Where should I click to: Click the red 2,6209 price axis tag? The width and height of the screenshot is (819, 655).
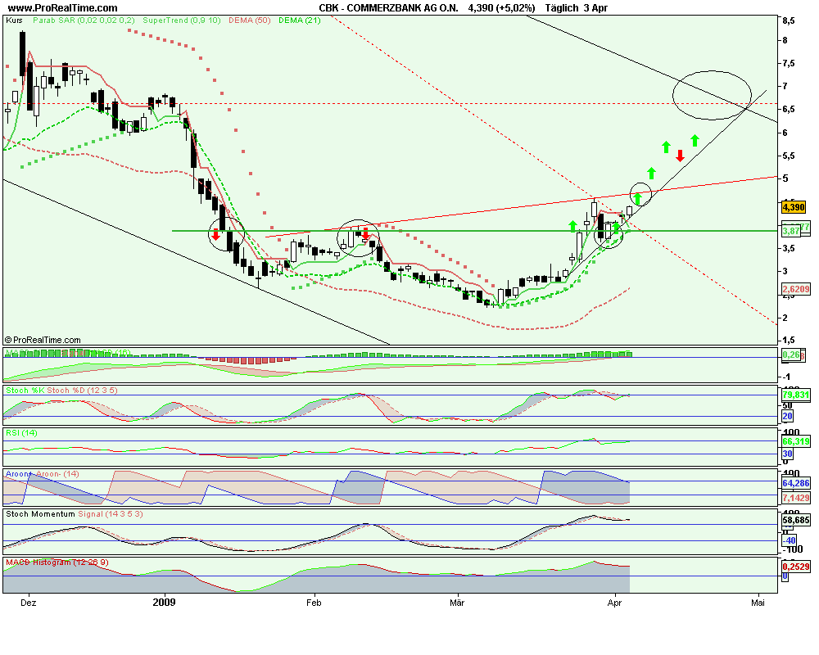795,289
